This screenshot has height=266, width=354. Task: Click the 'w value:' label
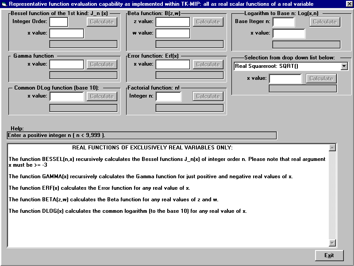pyautogui.click(x=143, y=33)
